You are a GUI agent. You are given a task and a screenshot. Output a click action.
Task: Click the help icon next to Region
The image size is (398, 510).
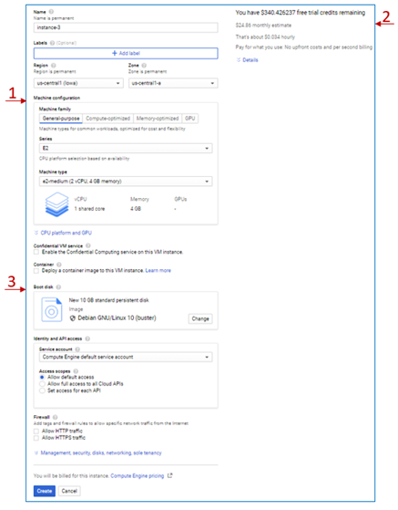pyautogui.click(x=54, y=66)
